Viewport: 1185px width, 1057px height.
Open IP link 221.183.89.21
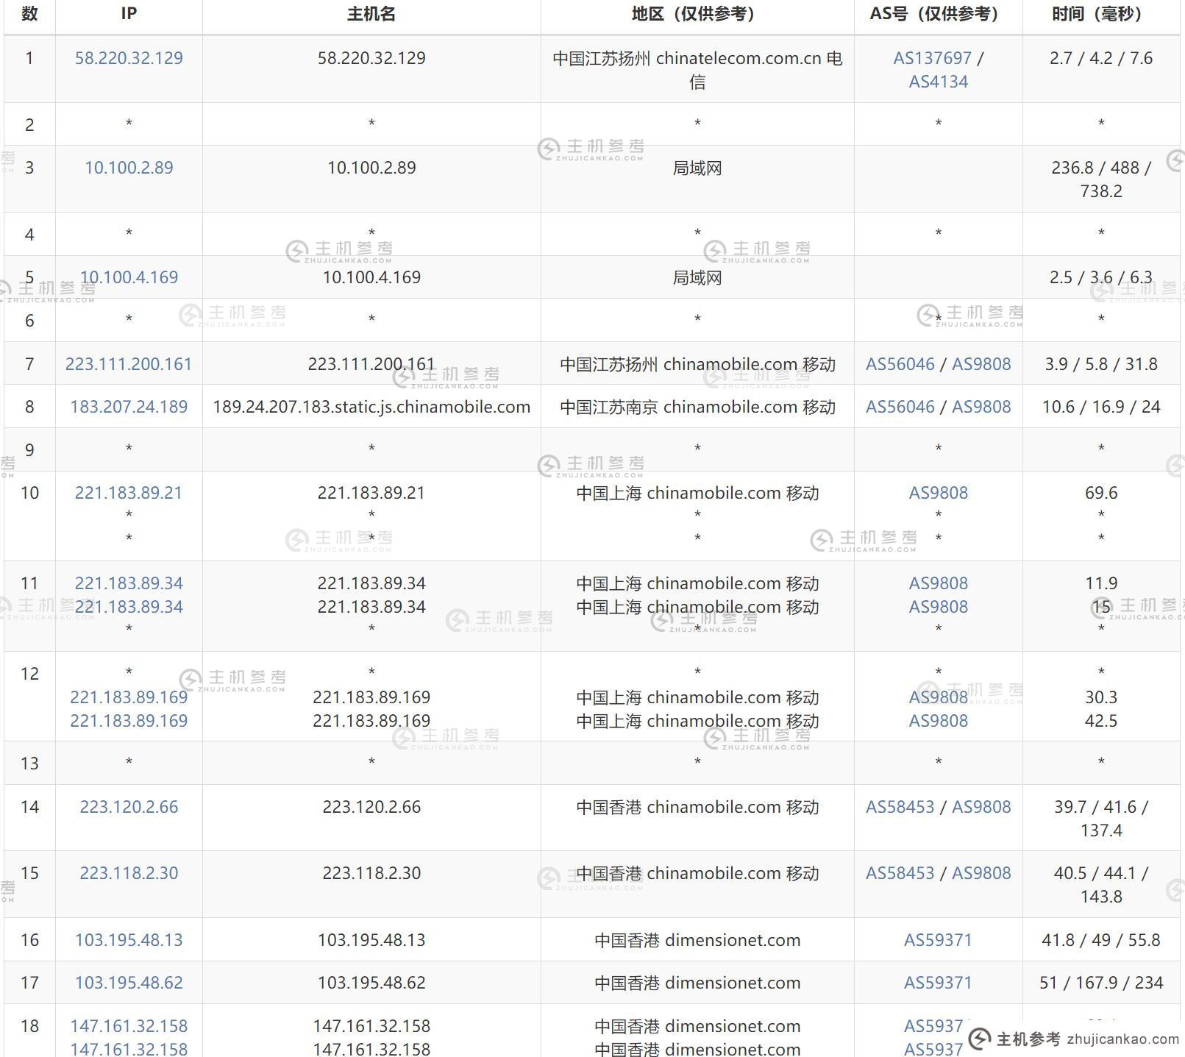129,493
